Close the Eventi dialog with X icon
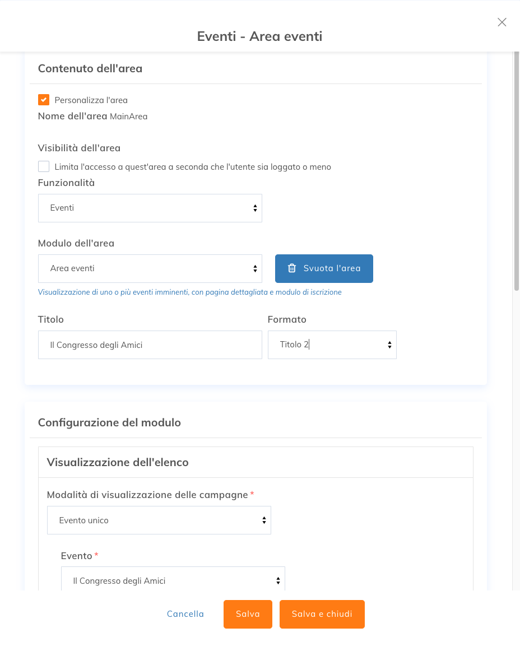Image resolution: width=520 pixels, height=651 pixels. 502,22
